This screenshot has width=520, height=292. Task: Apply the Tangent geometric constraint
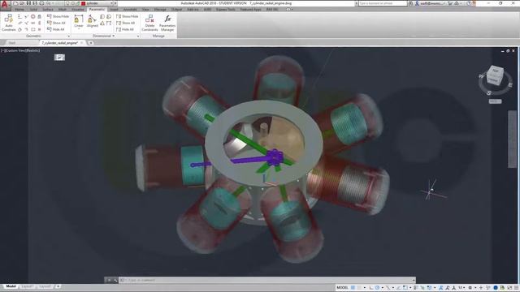[19, 29]
